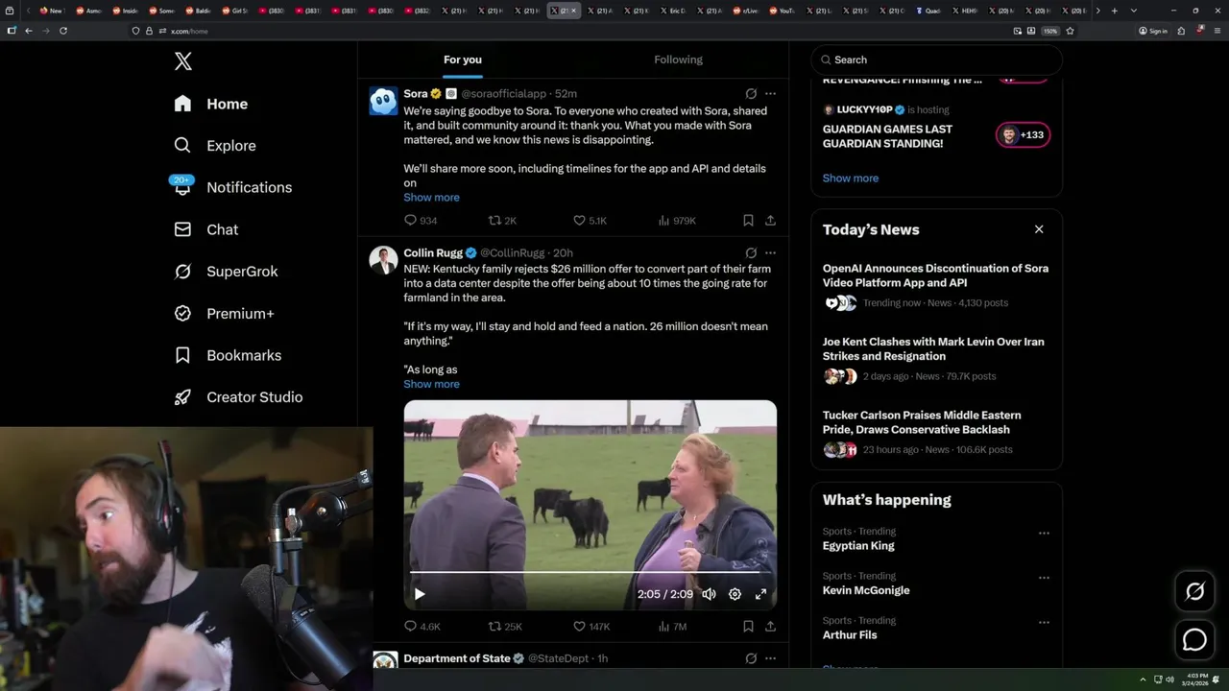View analytics of Collin Rugg's post
Image resolution: width=1229 pixels, height=691 pixels.
coord(672,627)
